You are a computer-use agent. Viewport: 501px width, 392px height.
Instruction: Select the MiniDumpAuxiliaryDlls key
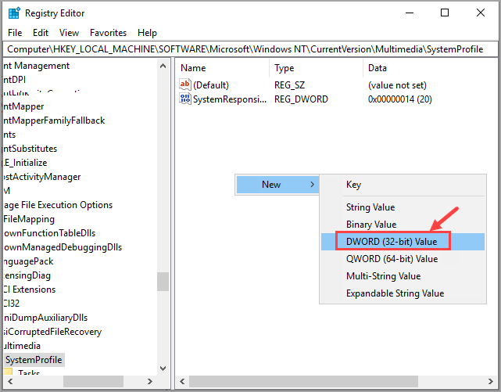coord(45,318)
